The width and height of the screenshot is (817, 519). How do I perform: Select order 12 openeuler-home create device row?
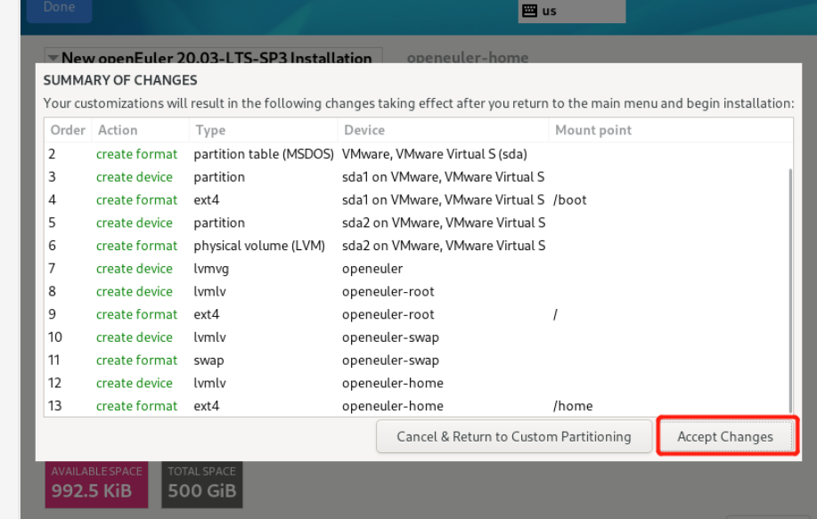click(417, 383)
